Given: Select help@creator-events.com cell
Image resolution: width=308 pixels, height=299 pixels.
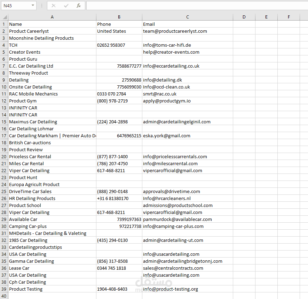Looking at the screenshot, I should pyautogui.click(x=187, y=52).
